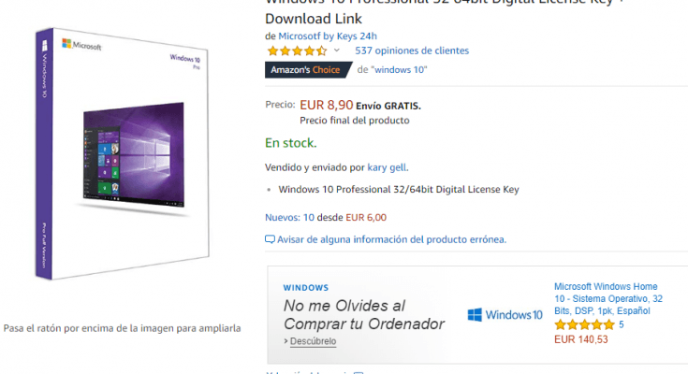Viewport: 688px width, 374px height.
Task: Click the Amazon's Choice badge
Action: (x=309, y=70)
